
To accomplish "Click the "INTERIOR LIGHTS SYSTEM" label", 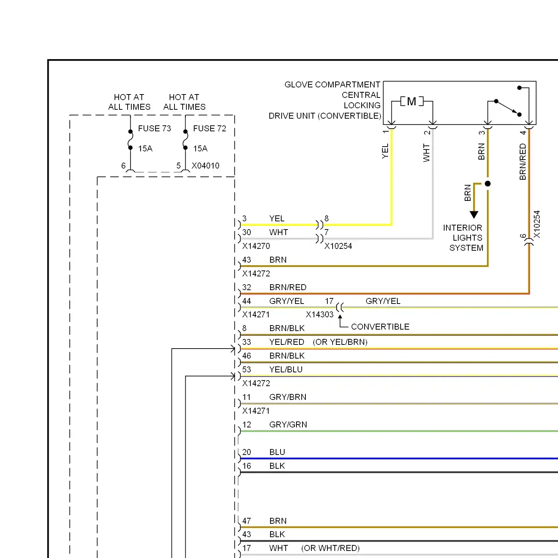I will click(463, 238).
